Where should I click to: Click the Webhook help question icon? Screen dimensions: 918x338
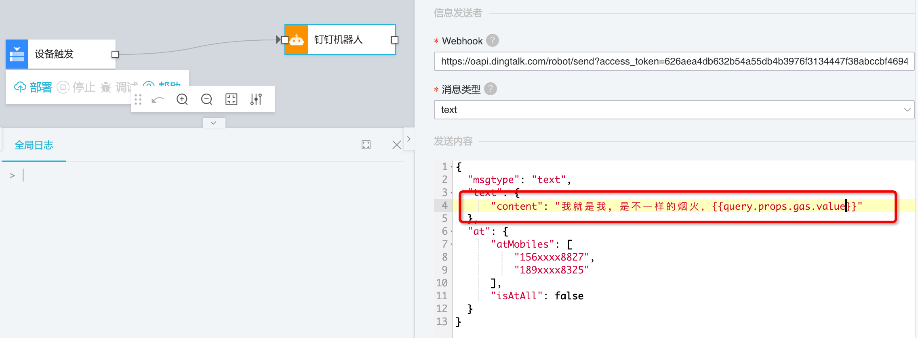coord(492,41)
